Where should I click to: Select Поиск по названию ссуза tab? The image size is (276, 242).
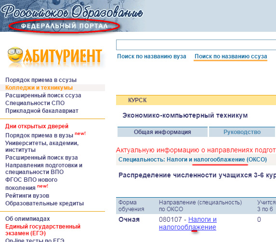click(x=231, y=56)
